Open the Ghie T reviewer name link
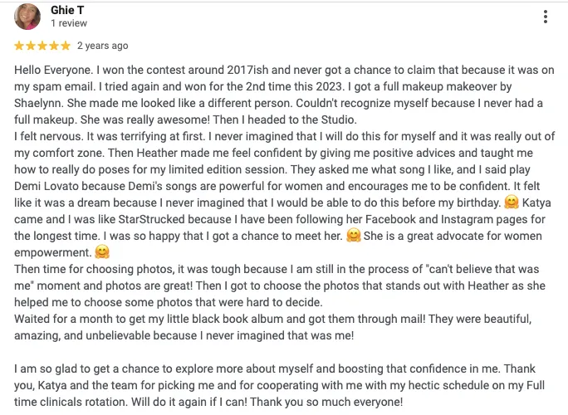This screenshot has width=568, height=415. point(67,10)
